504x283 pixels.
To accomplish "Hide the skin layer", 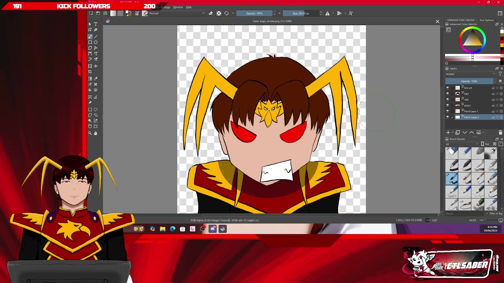I will (x=447, y=100).
